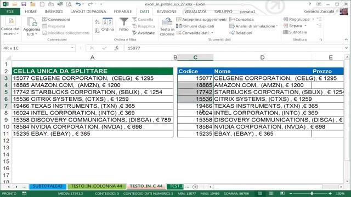351x197 pixels.
Task: Click the Save icon in quick access toolbar
Action: 24,4
